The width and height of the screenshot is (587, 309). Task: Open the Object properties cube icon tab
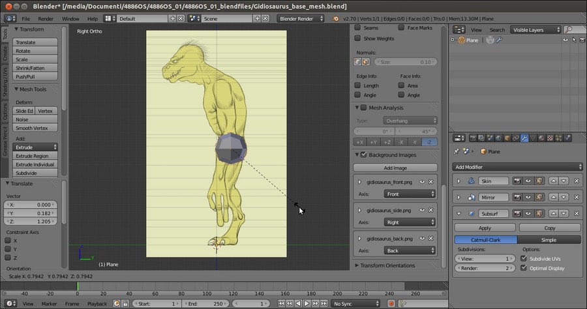(x=507, y=138)
